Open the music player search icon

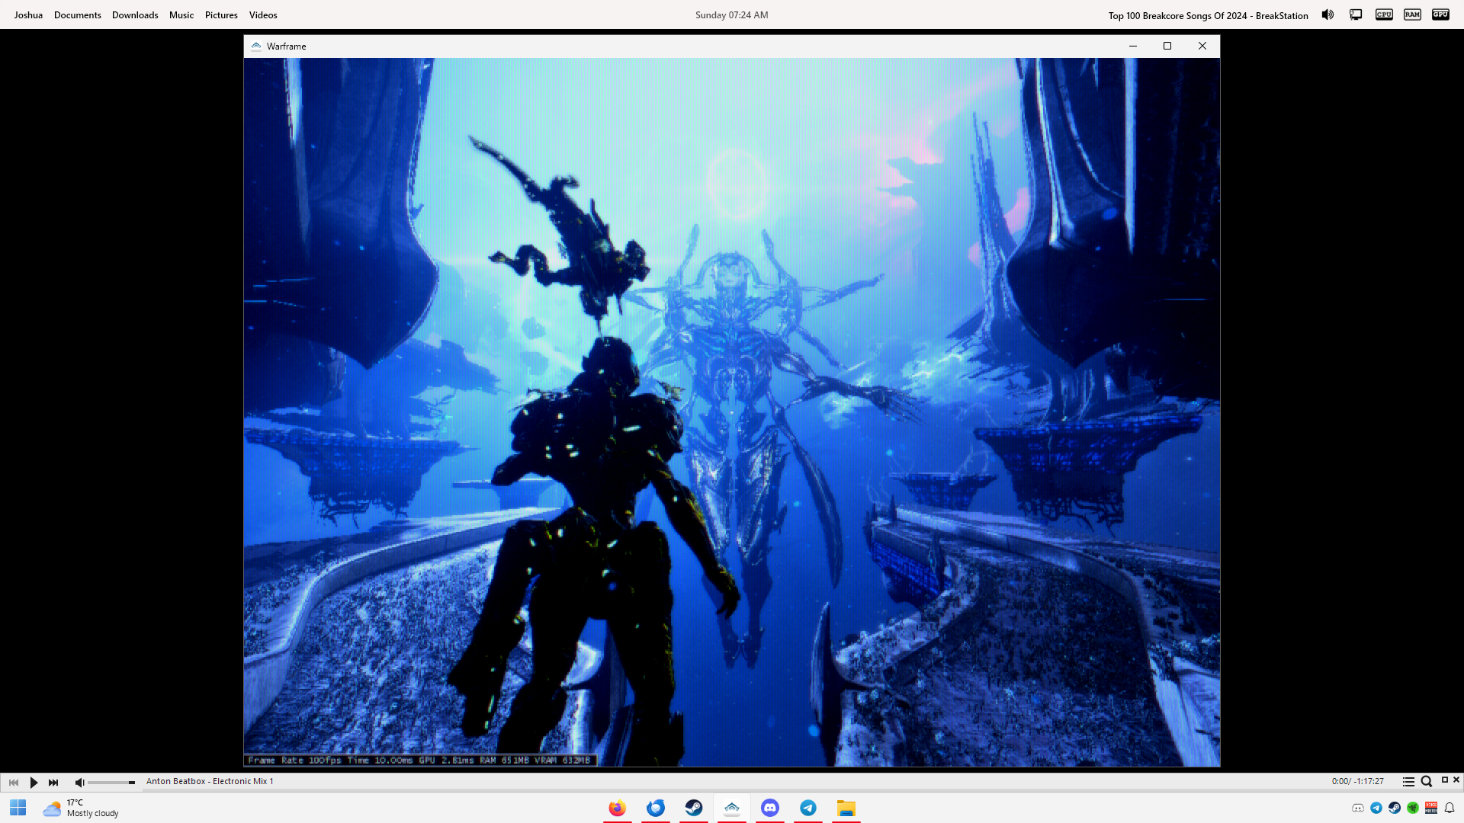[1426, 782]
